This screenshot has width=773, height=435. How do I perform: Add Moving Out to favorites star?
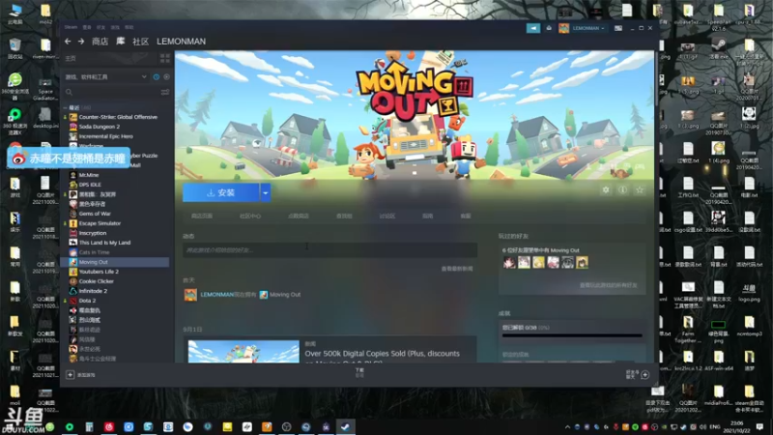tap(640, 189)
